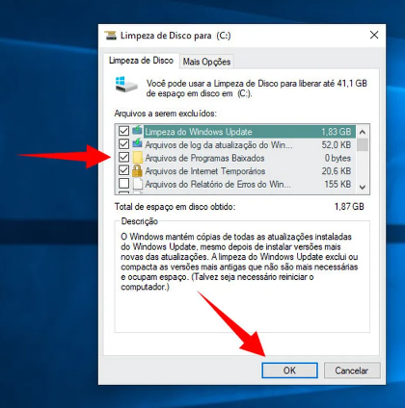405x408 pixels.
Task: Click the file list scroll down arrow
Action: (363, 187)
